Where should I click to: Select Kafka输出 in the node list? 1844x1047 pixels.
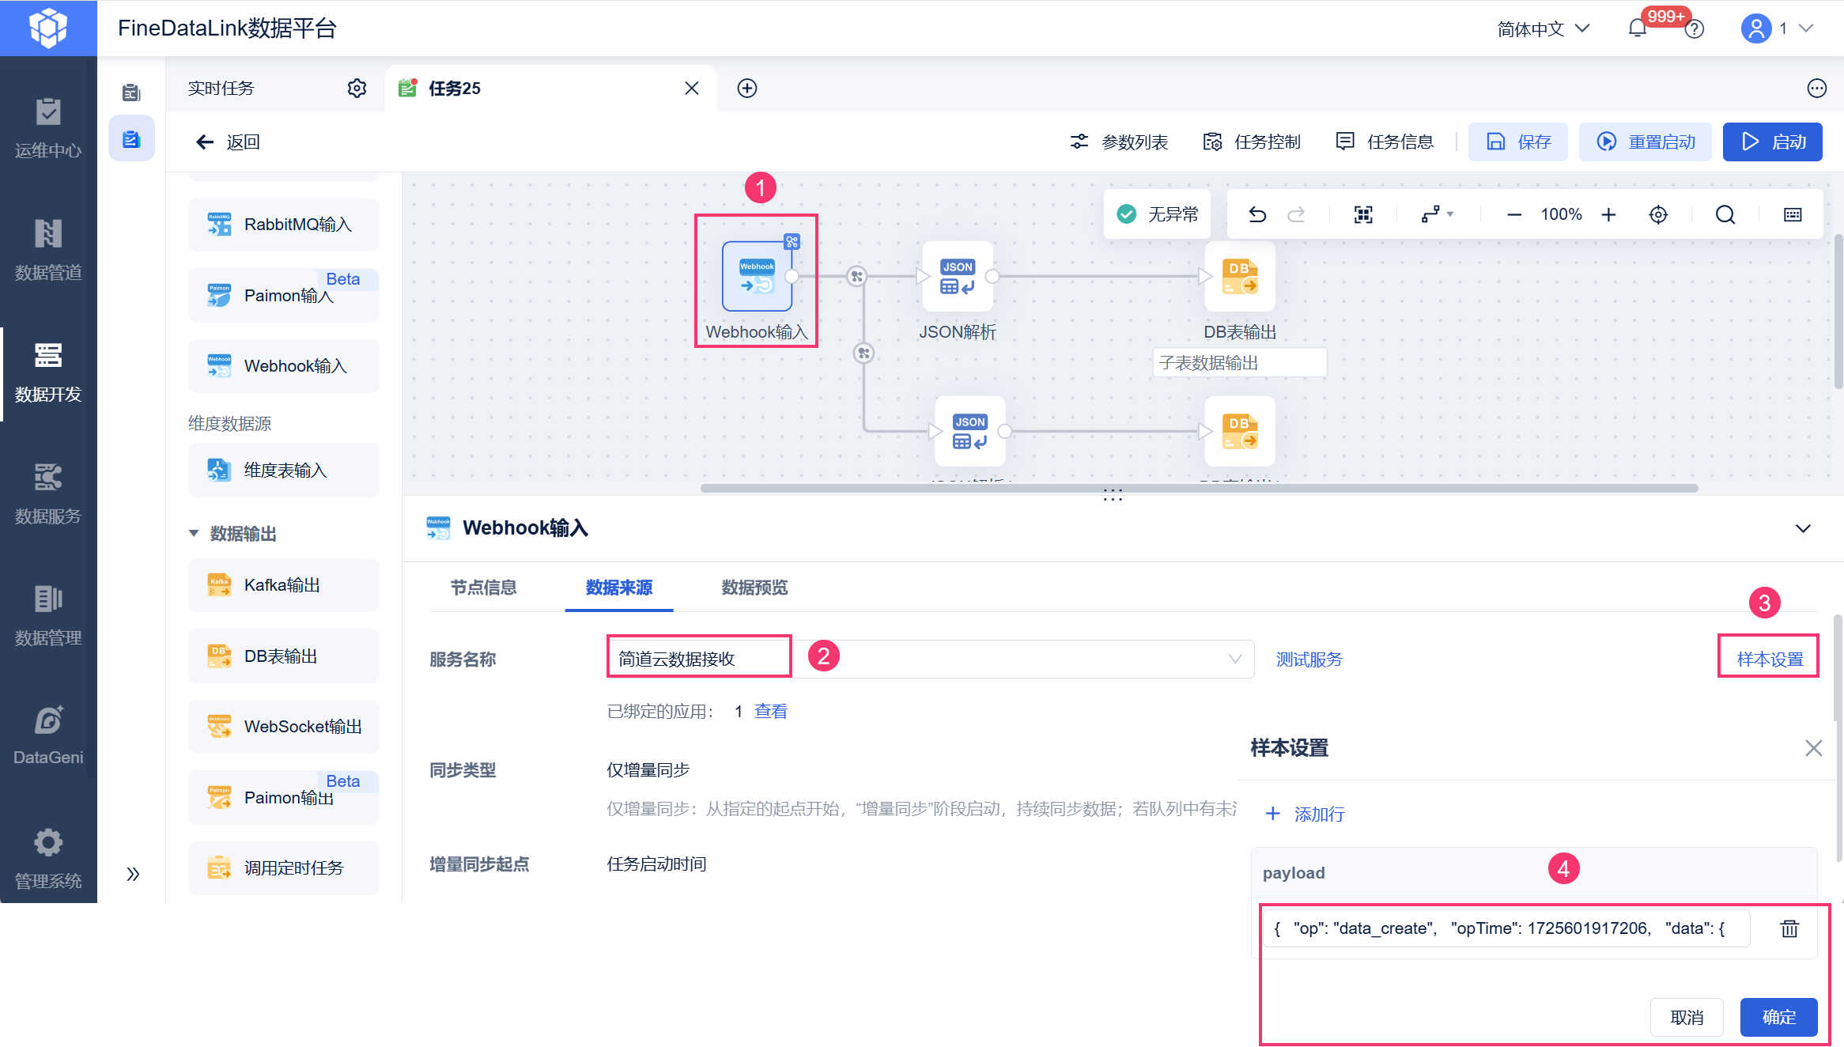point(284,585)
